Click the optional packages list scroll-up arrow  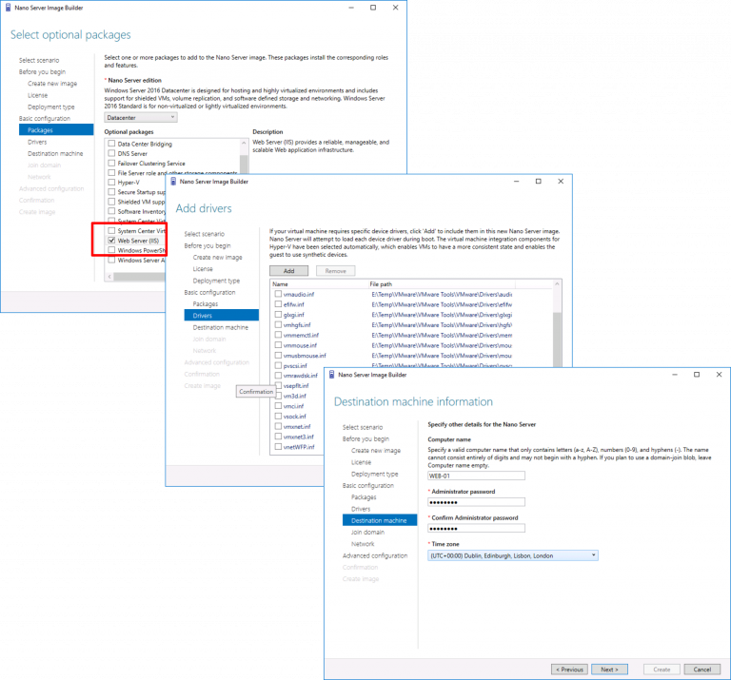click(244, 143)
